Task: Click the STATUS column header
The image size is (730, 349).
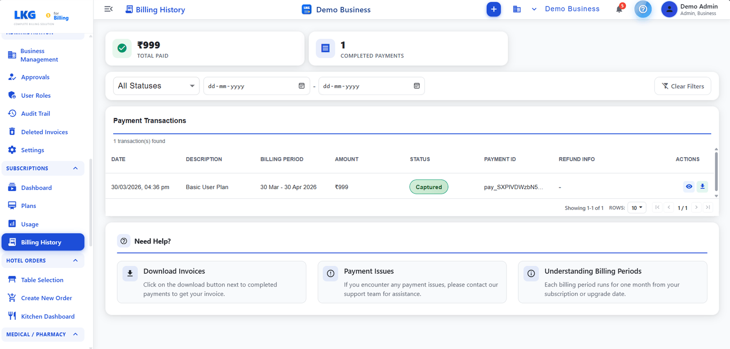Action: point(420,159)
